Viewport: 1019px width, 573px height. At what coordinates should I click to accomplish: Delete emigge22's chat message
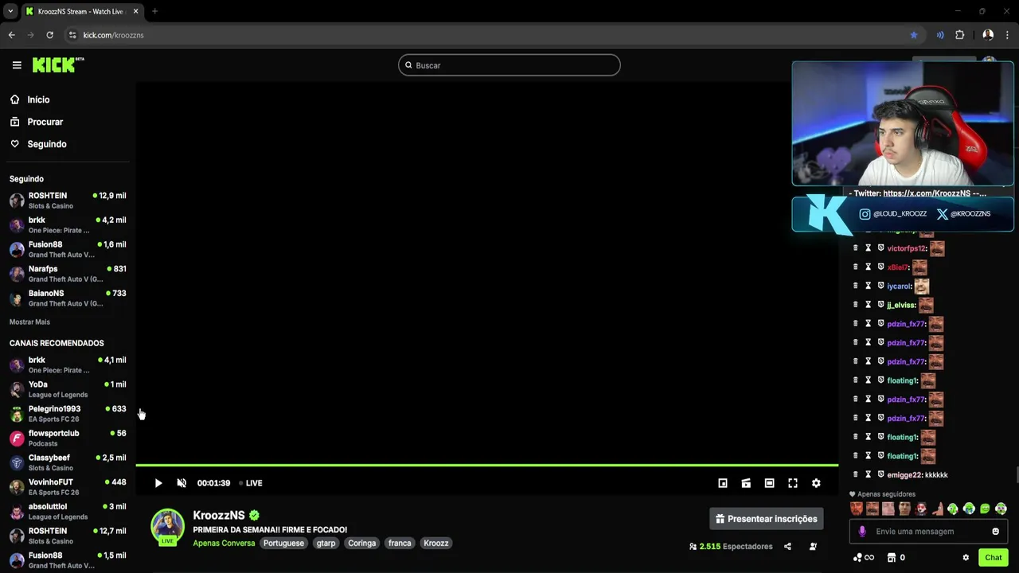point(856,475)
